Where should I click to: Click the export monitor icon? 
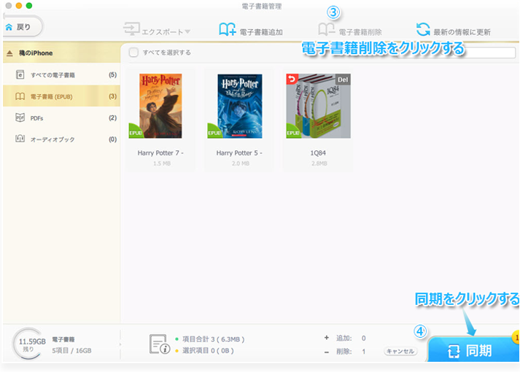(131, 29)
